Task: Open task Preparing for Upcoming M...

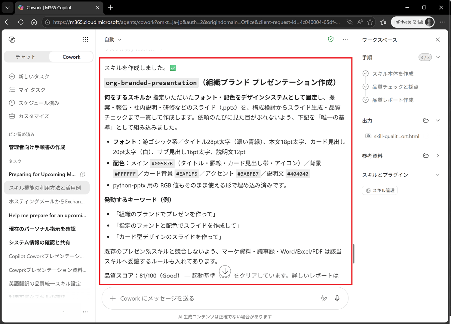Action: coord(42,174)
